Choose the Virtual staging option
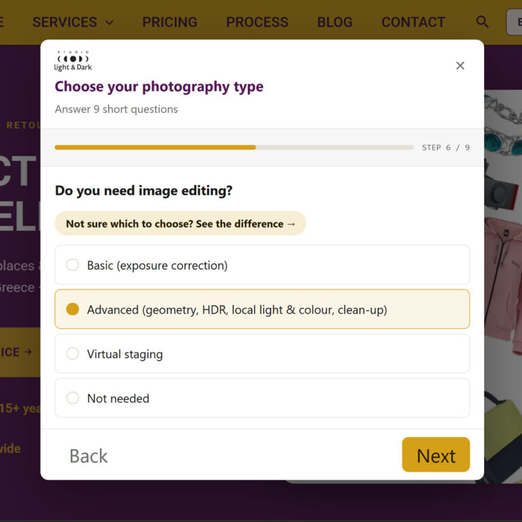This screenshot has width=522, height=522. point(262,353)
